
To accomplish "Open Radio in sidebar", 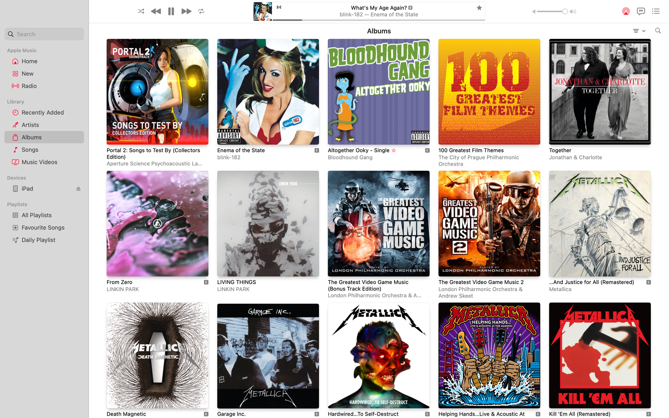I will [44, 86].
